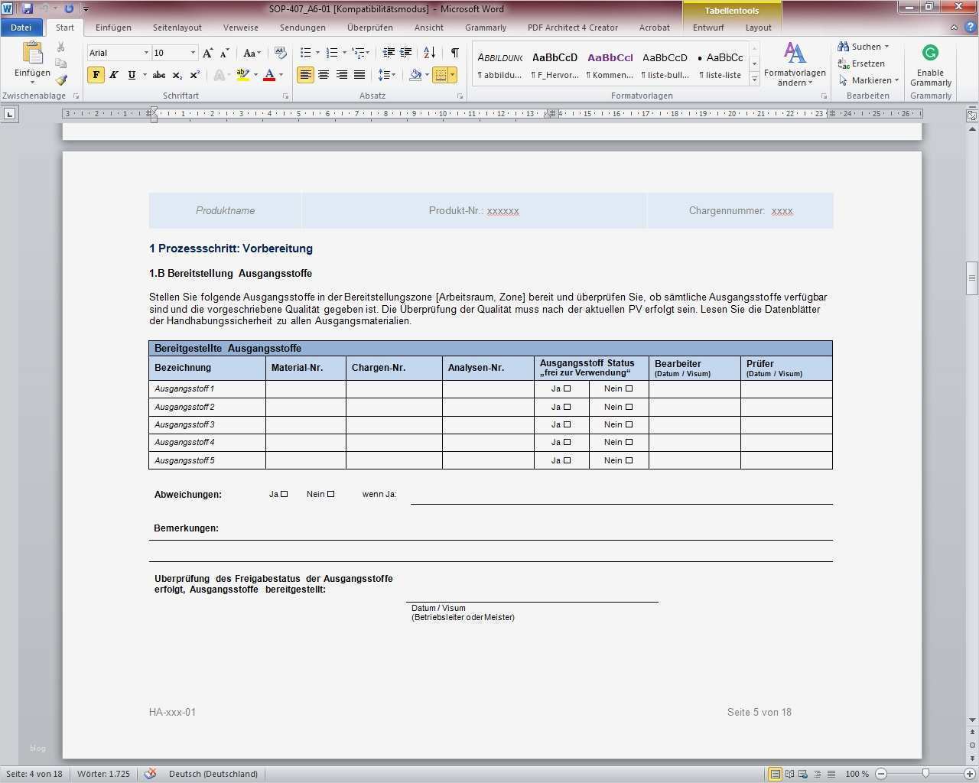The image size is (979, 783).
Task: Open the numbering list dropdown
Action: [x=344, y=53]
